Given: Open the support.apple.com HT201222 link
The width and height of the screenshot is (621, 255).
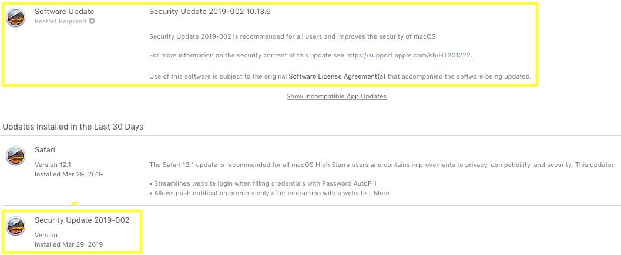Looking at the screenshot, I should point(408,56).
